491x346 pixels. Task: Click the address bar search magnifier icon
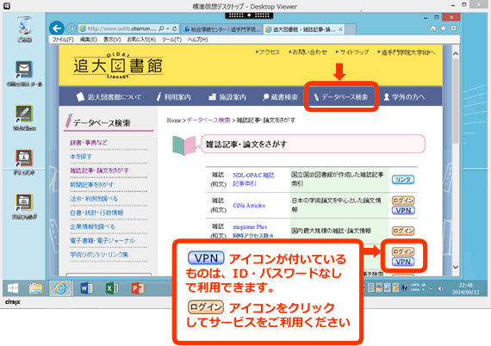click(x=161, y=28)
